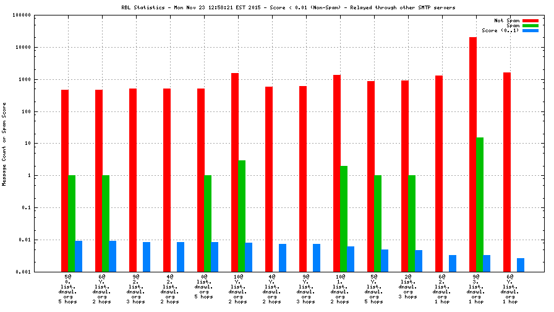
Task: Select the tallest green Spam bar
Action: click(x=480, y=204)
